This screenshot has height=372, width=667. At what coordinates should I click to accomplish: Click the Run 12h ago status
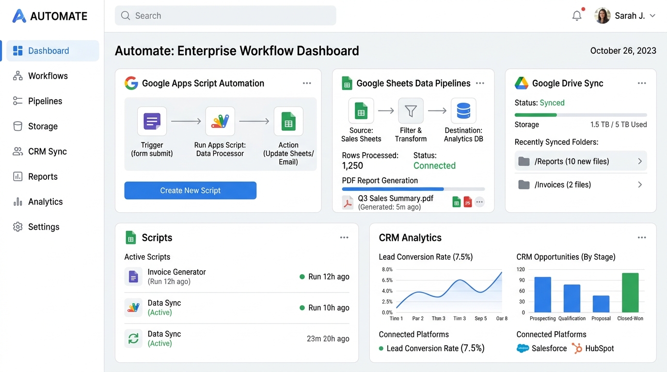coord(324,277)
